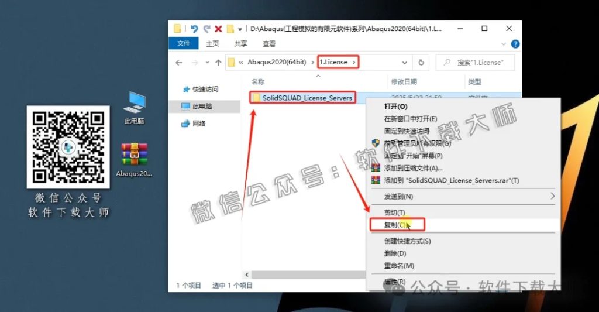599x312 pixels.
Task: Open the recent locations dropdown
Action: [x=207, y=62]
